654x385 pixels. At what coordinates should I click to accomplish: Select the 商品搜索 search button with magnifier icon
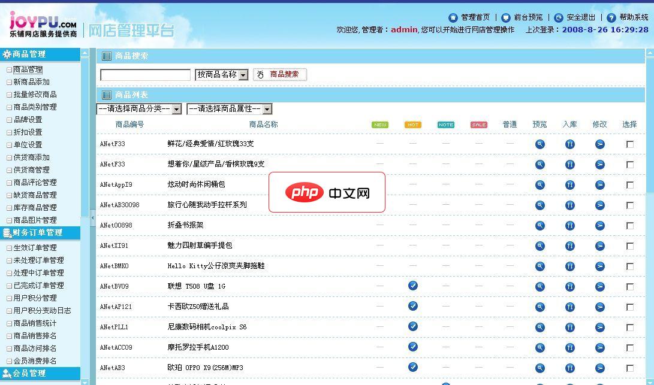pyautogui.click(x=279, y=74)
